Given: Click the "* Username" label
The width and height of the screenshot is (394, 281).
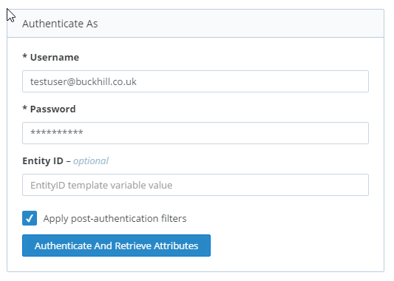Looking at the screenshot, I should [51, 57].
